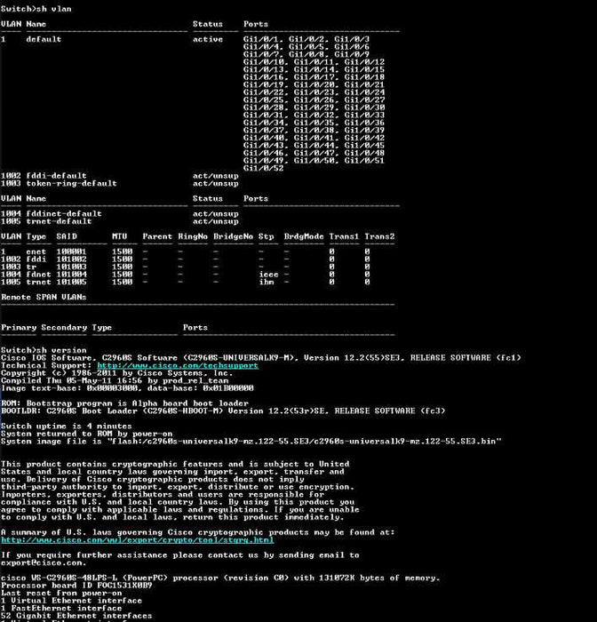597x622 pixels.
Task: Click the 'Switch>sh vlan' command line
Action: 36,9
